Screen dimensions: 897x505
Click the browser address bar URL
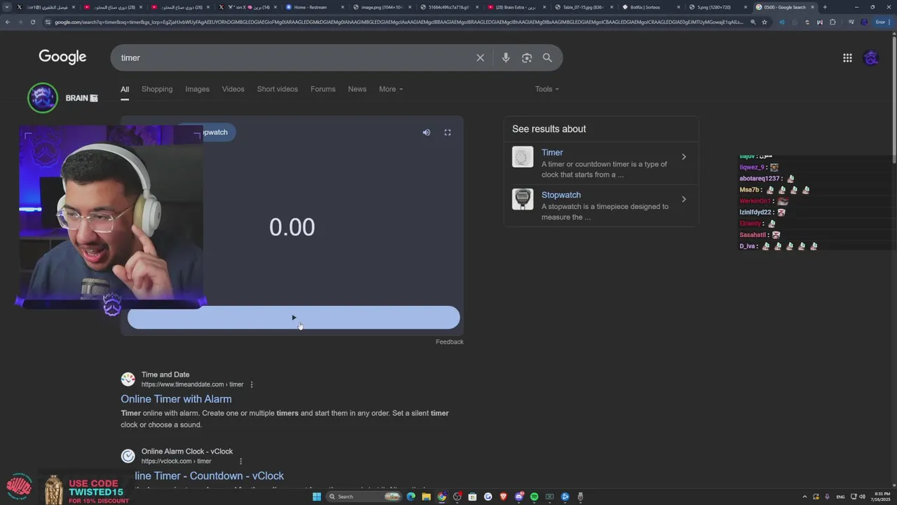click(398, 22)
